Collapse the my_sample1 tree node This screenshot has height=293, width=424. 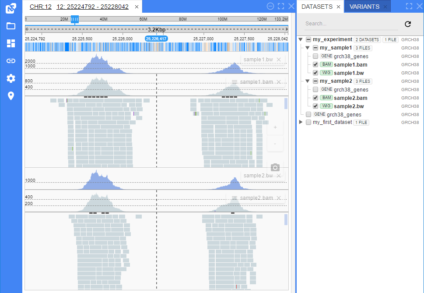tap(308, 48)
